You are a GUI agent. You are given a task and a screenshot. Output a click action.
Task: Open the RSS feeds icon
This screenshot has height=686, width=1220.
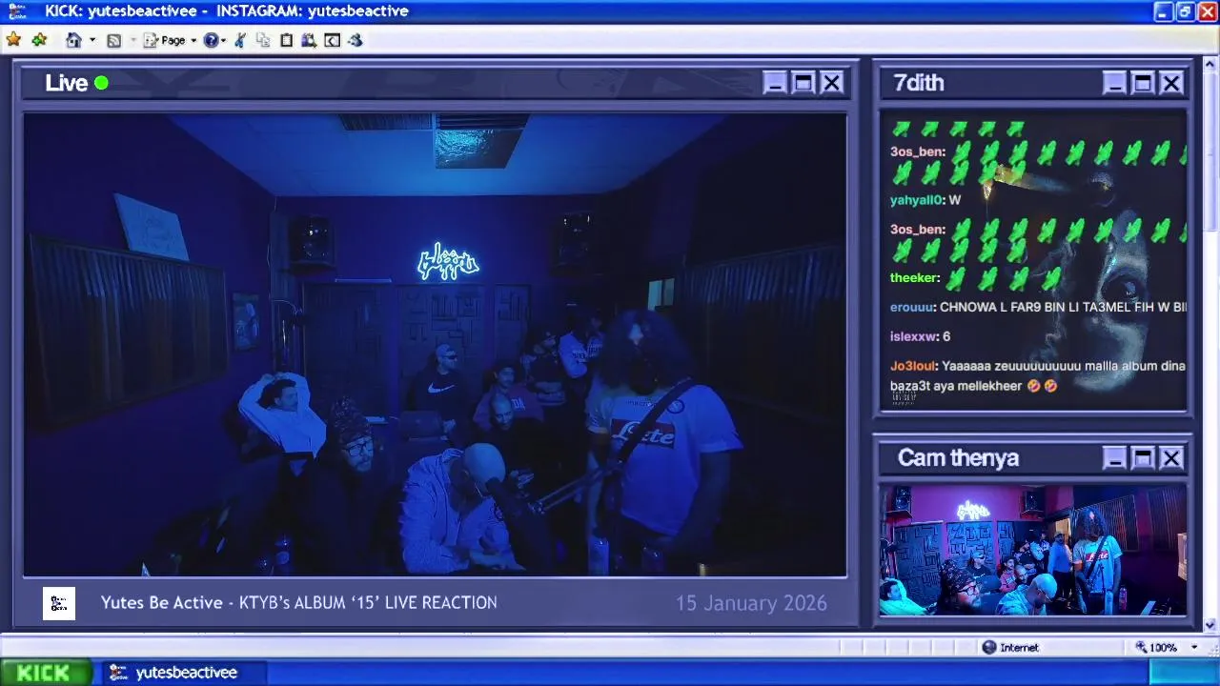(114, 40)
